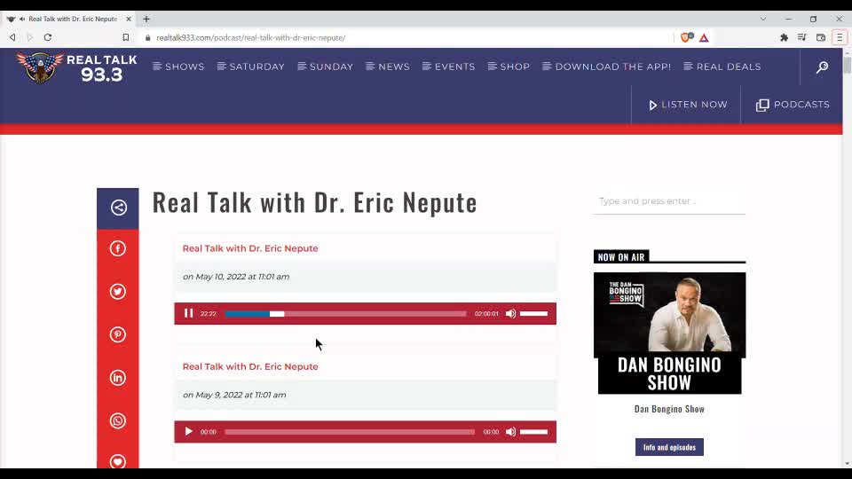Screen dimensions: 852x479
Task: Share page on LinkedIn
Action: pyautogui.click(x=118, y=378)
